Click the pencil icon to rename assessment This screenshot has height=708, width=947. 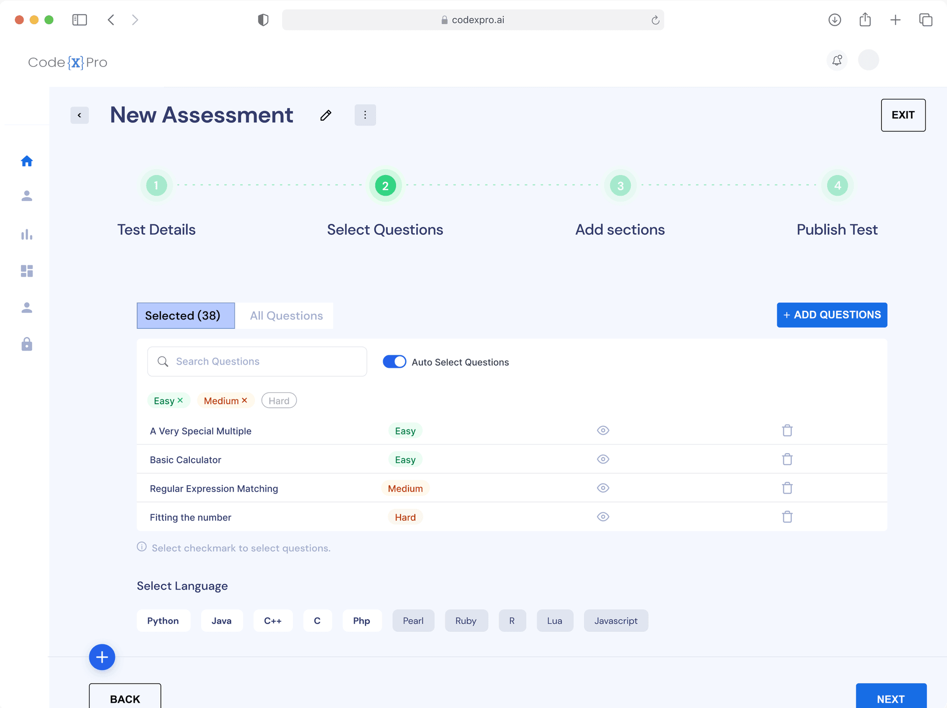click(x=326, y=115)
